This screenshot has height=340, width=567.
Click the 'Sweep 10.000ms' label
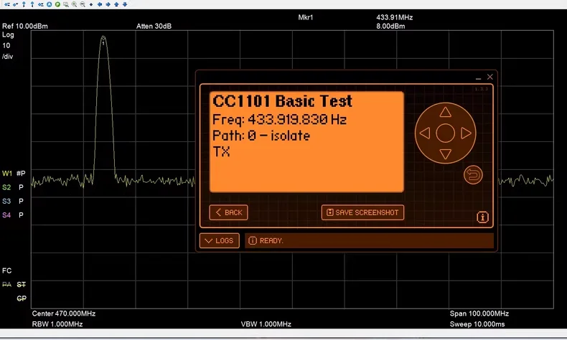pos(477,324)
